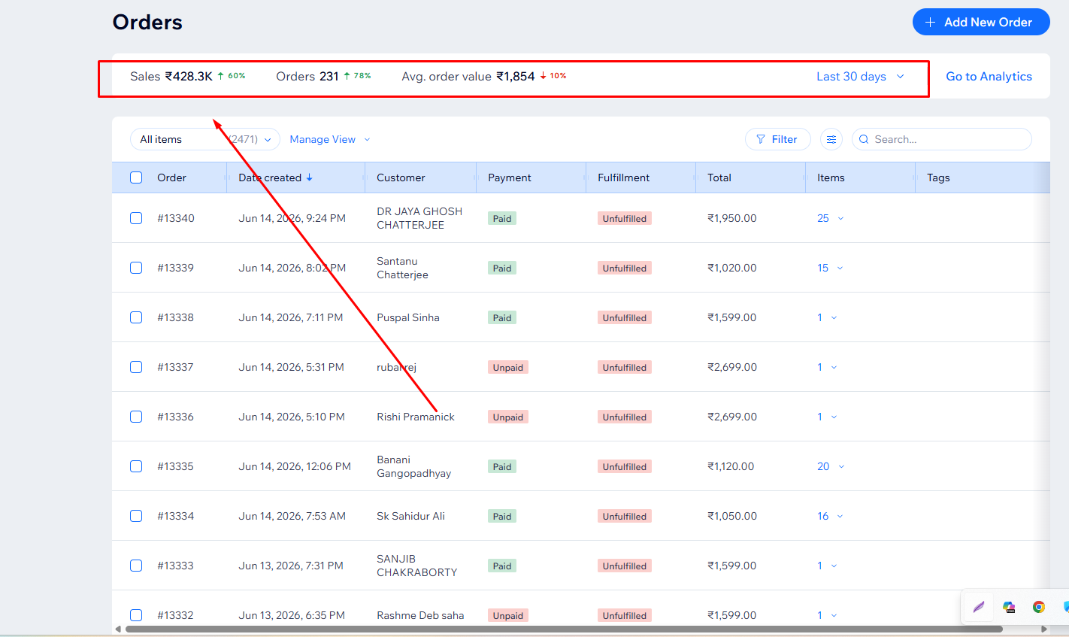The width and height of the screenshot is (1069, 637).
Task: Open order #13338
Action: pyautogui.click(x=176, y=317)
